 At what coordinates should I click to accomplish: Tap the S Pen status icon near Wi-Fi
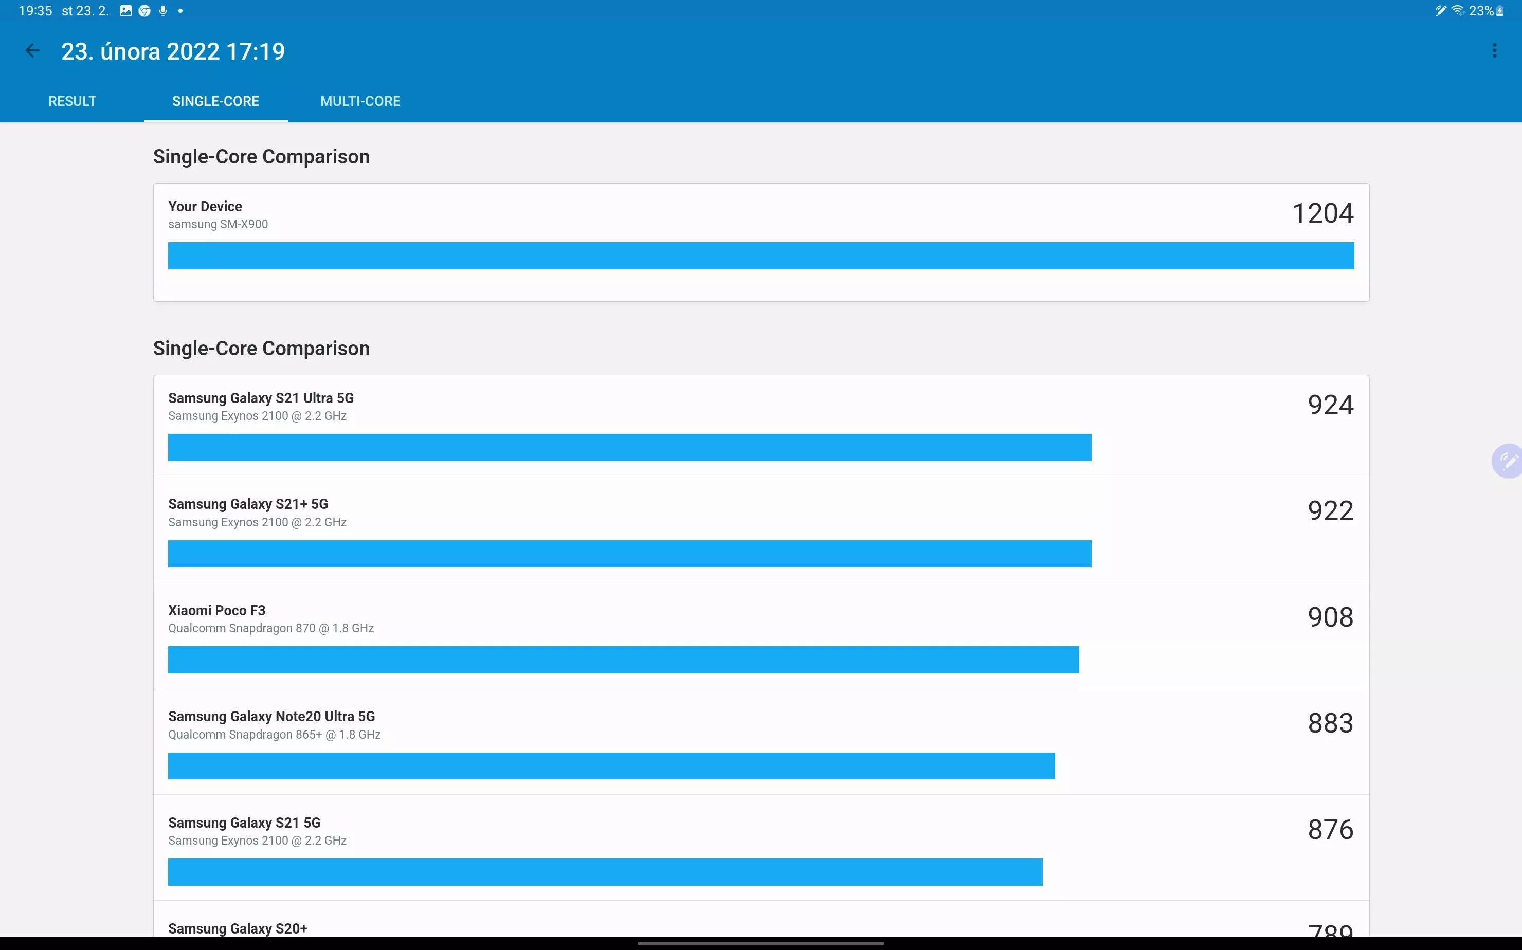point(1441,11)
